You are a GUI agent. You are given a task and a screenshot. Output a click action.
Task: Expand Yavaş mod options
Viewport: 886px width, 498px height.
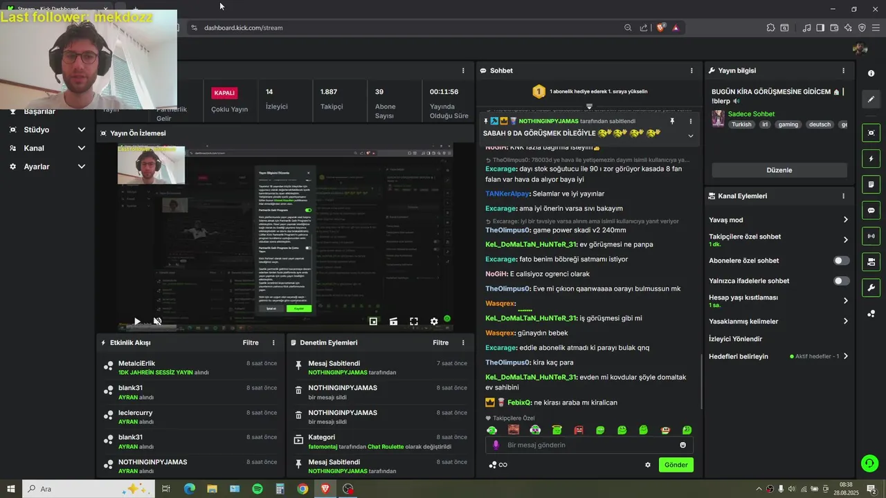pyautogui.click(x=845, y=220)
